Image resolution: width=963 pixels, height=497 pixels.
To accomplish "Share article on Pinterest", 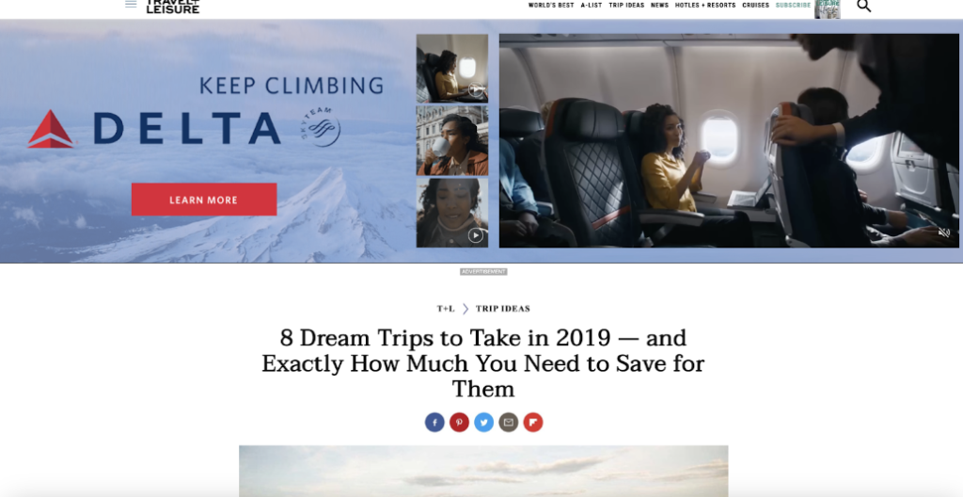I will [459, 423].
